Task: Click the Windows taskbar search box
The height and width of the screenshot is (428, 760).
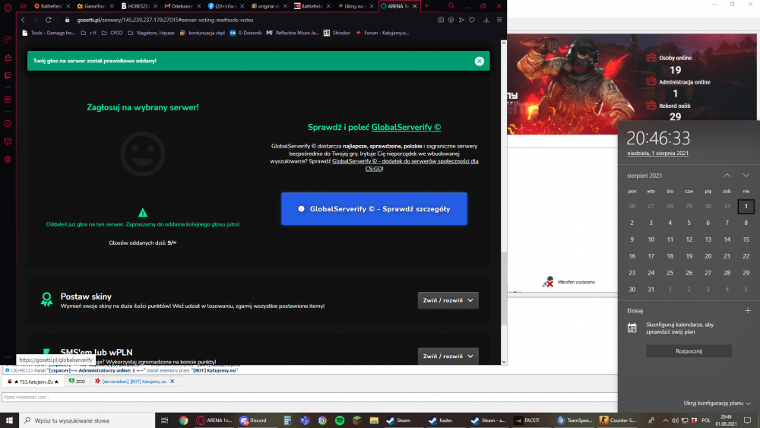Action: 87,420
